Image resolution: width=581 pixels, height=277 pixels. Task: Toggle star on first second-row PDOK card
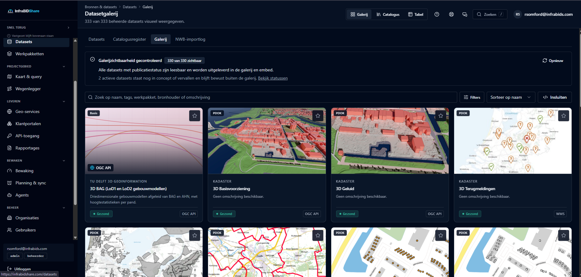[x=195, y=235]
